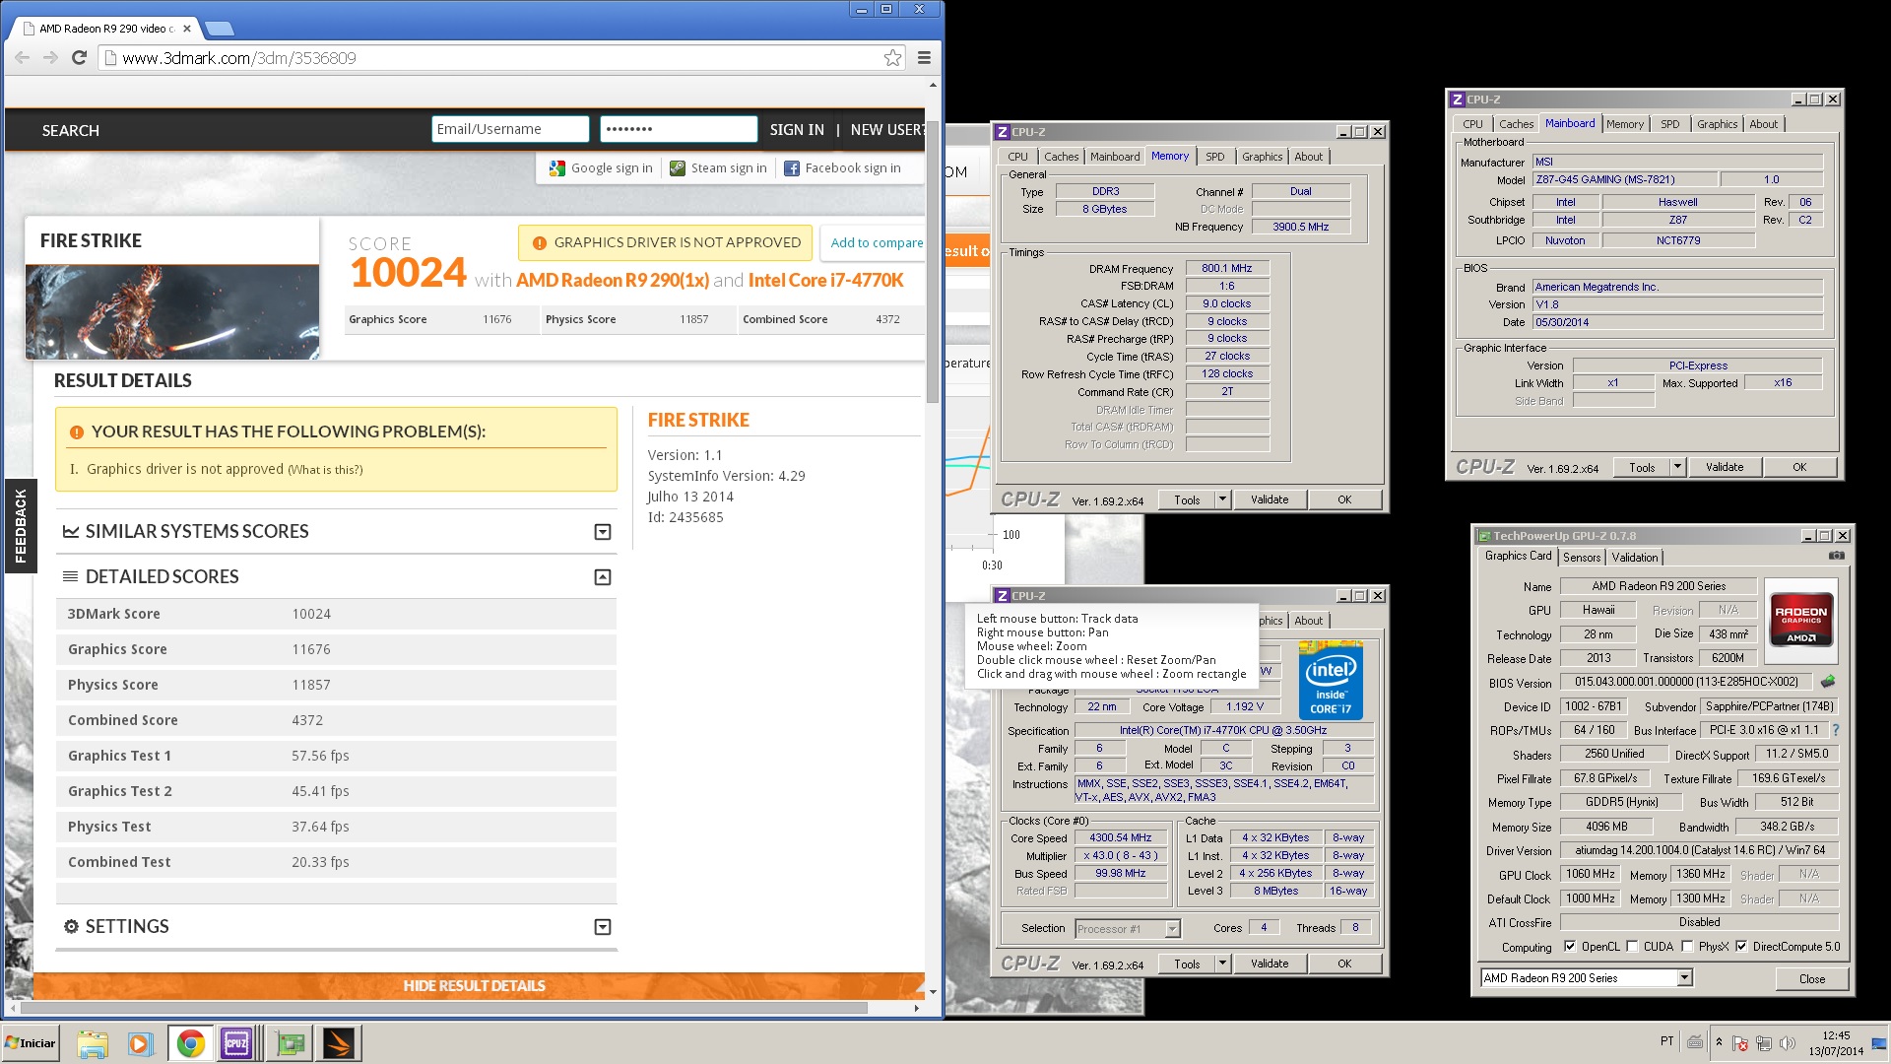The height and width of the screenshot is (1064, 1891).
Task: Open Tools dropdown arrow in CPU-Z Memory window
Action: (x=1222, y=499)
